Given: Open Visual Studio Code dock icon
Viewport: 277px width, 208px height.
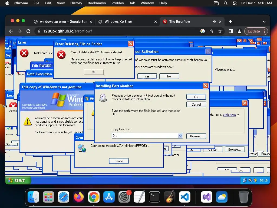Looking at the screenshot, I should coord(185,197).
